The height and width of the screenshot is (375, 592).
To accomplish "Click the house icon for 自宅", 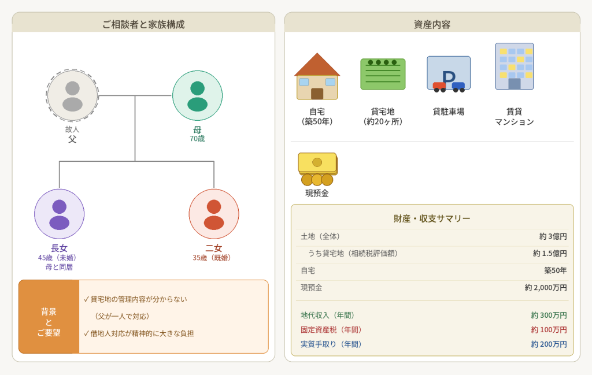I will point(317,76).
